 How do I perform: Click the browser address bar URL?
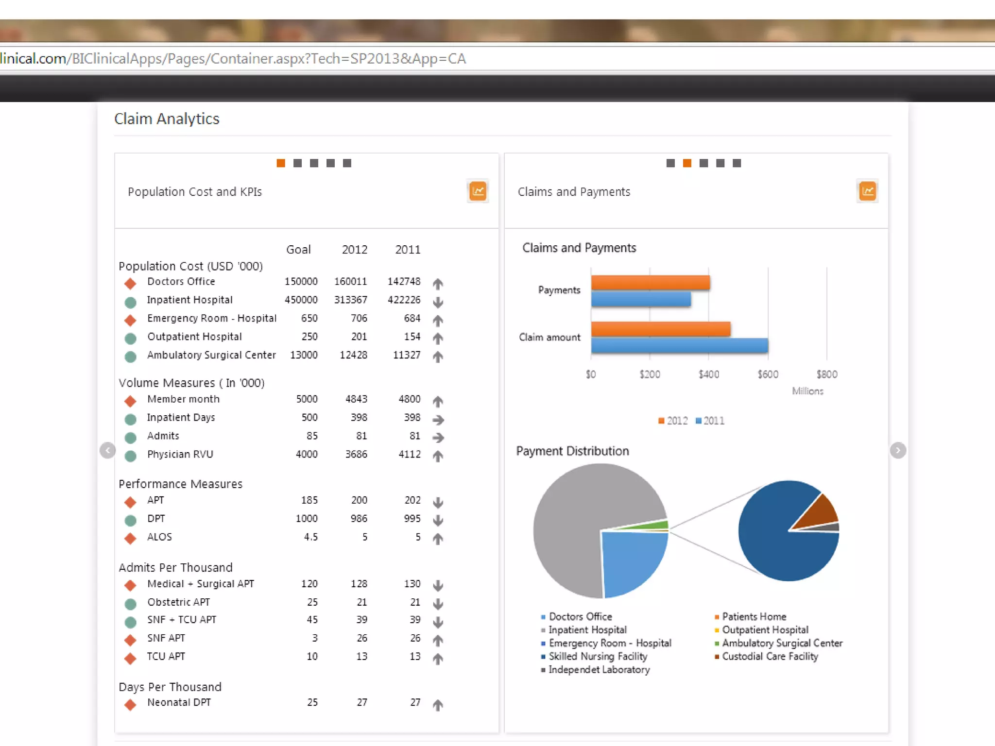[233, 59]
